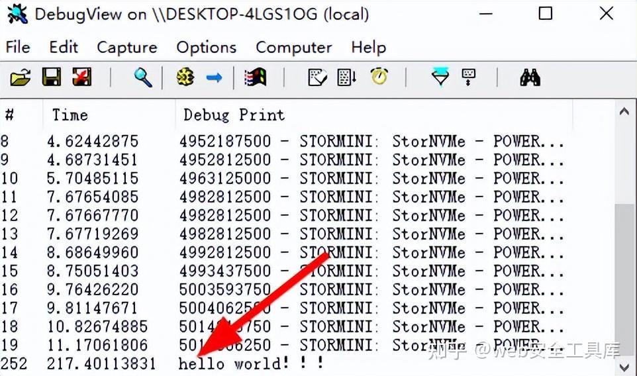The height and width of the screenshot is (376, 637).
Task: Select row number 10
Action: click(x=9, y=178)
